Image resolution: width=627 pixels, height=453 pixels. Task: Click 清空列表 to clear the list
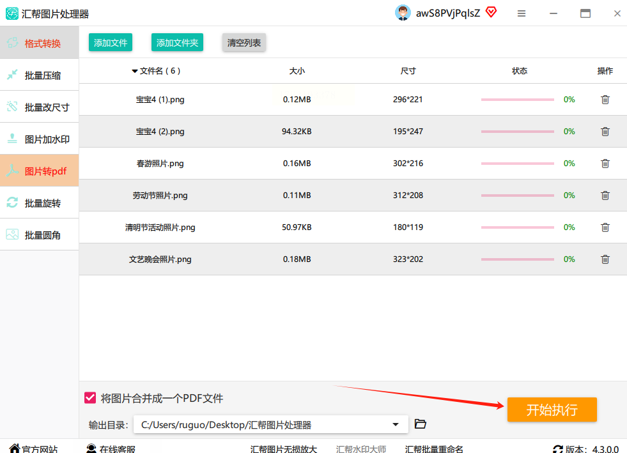tap(244, 43)
